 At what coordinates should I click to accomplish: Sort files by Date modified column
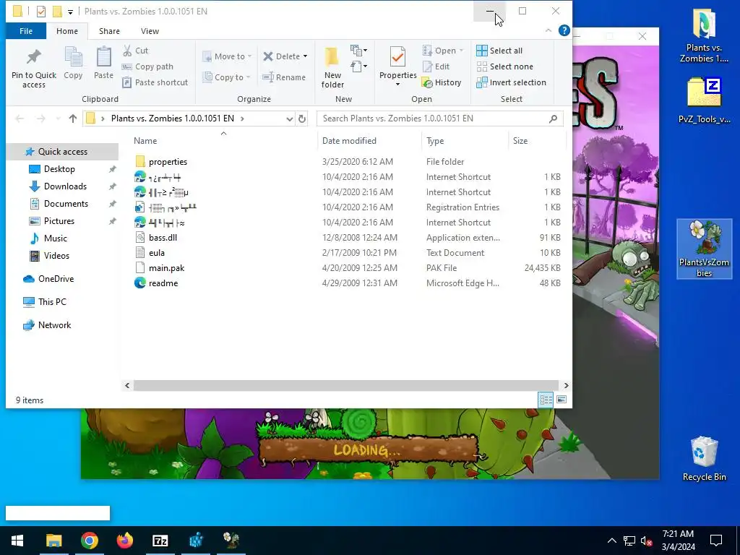(369, 141)
